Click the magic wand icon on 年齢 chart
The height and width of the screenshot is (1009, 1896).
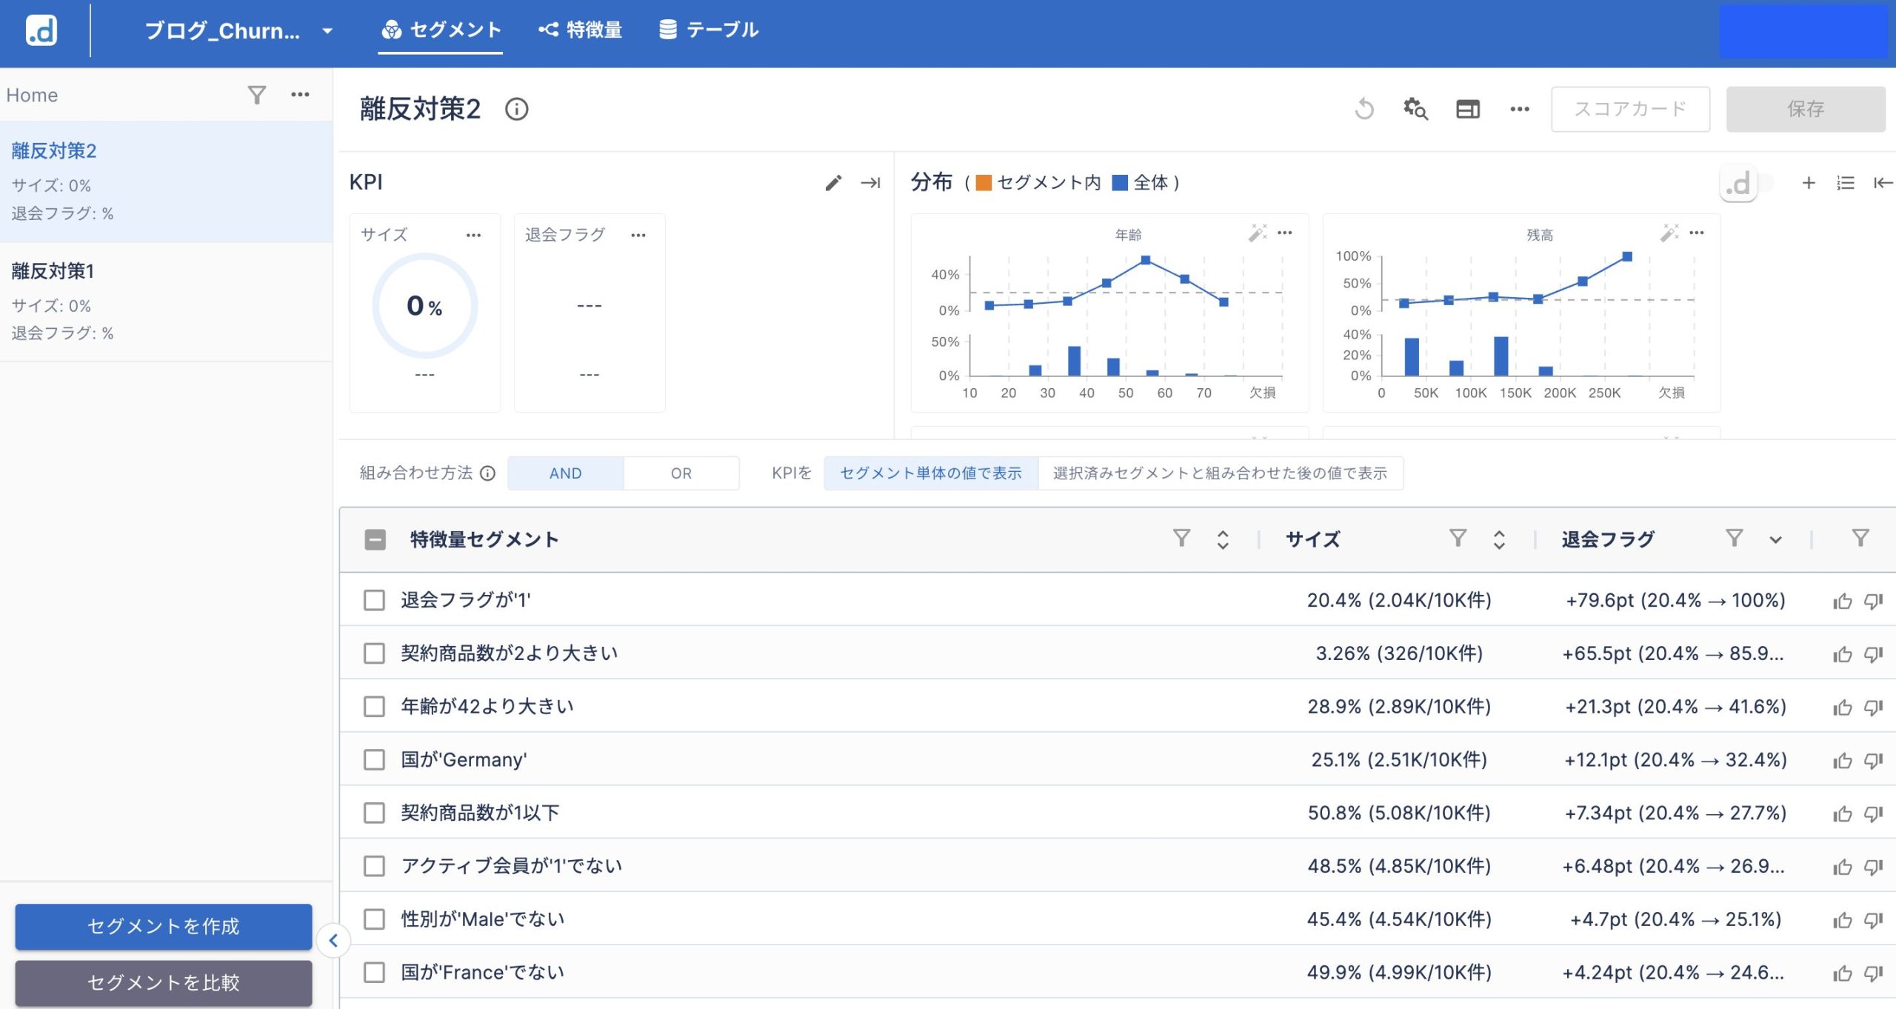[x=1257, y=233]
